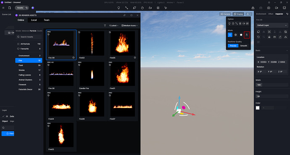Click the Height value field
This screenshot has width=290, height=155.
tap(272, 96)
